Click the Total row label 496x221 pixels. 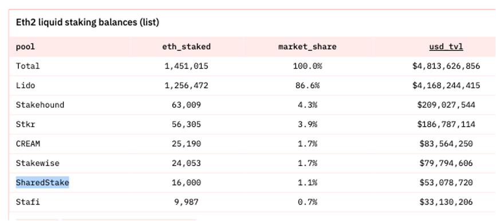(28, 66)
